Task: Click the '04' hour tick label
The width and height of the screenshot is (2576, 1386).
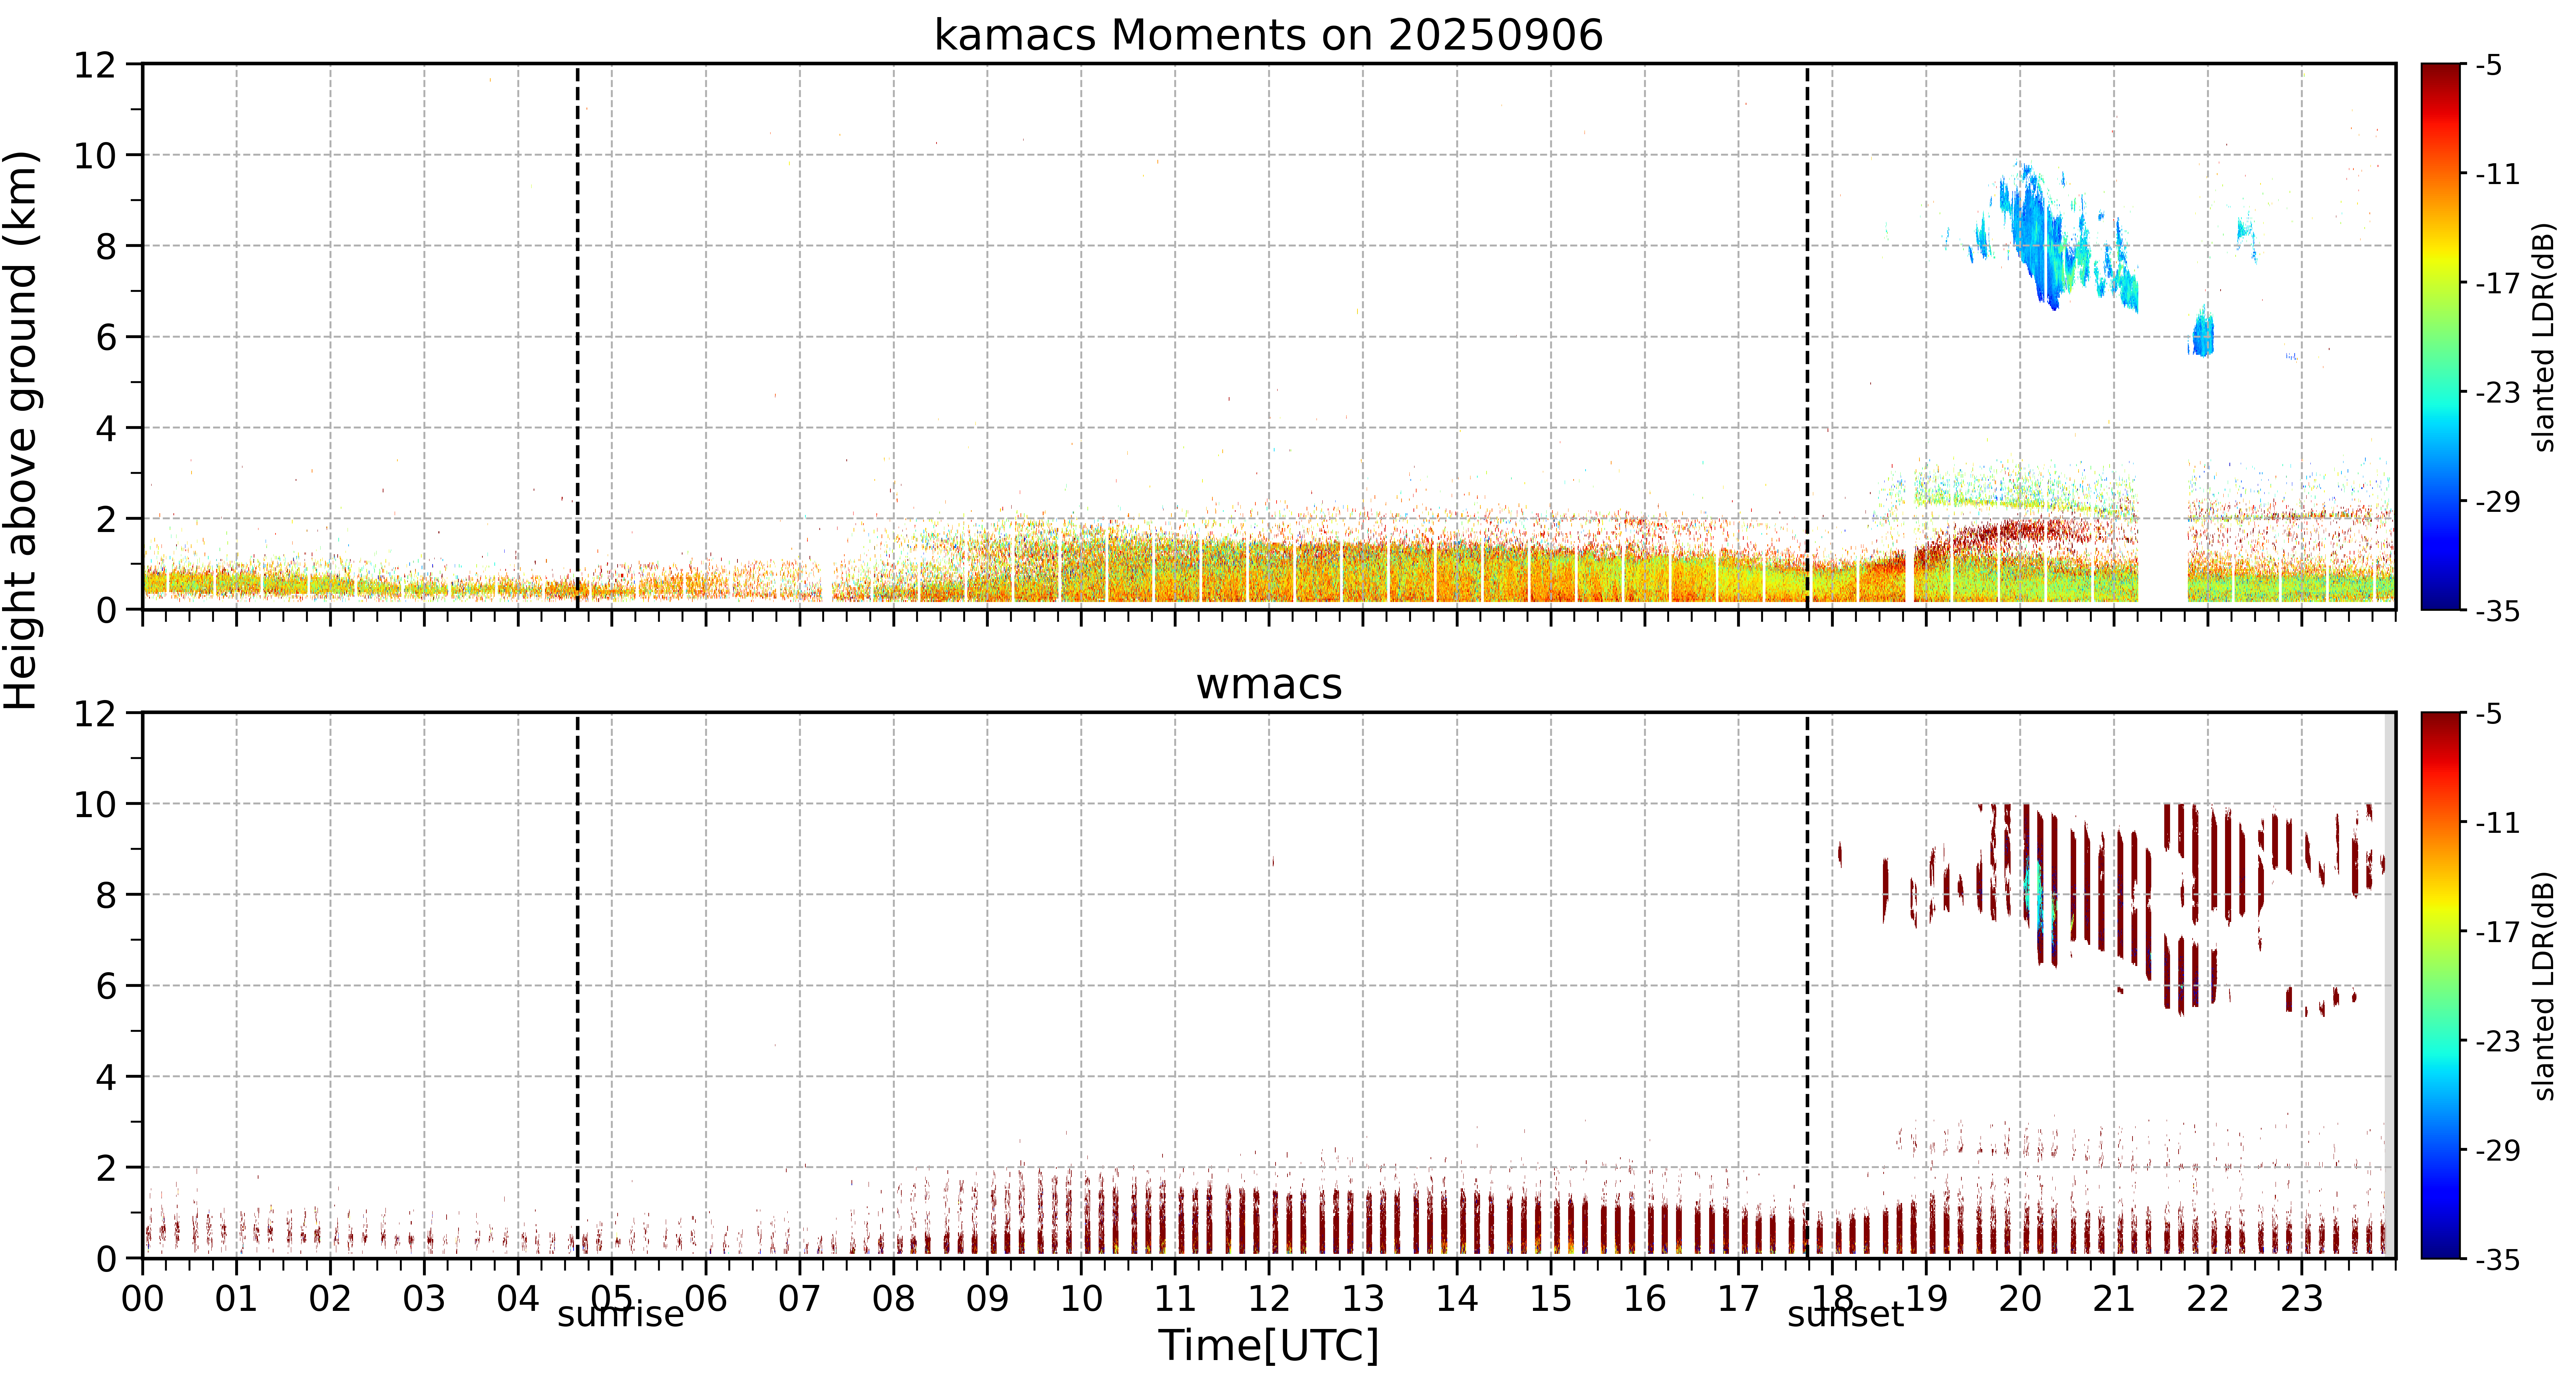Action: point(518,1299)
